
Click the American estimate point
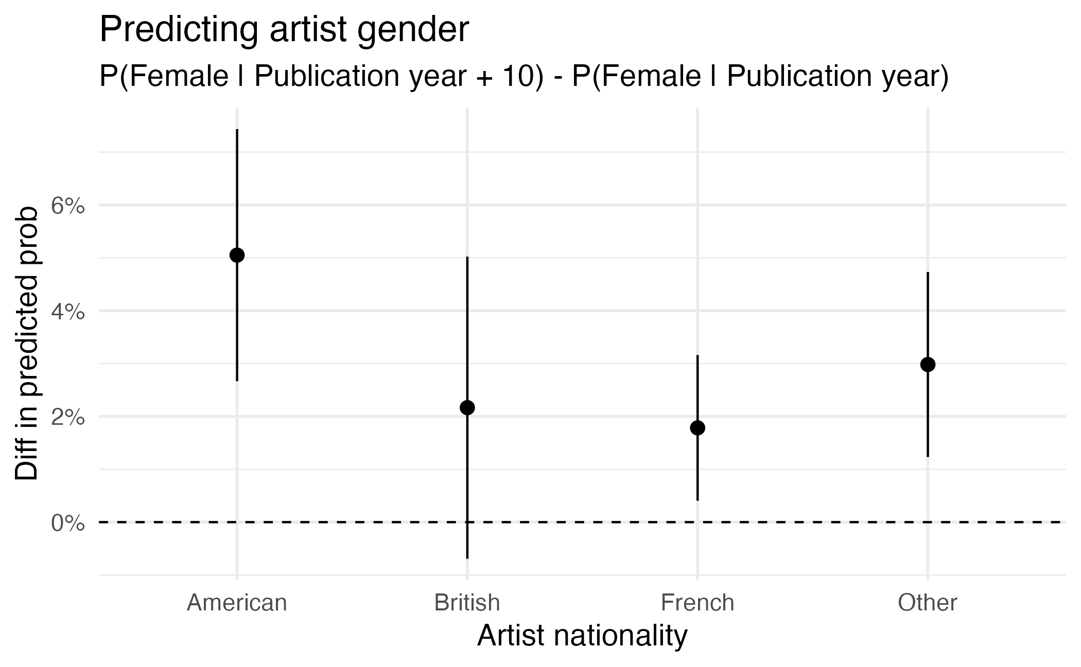237,255
